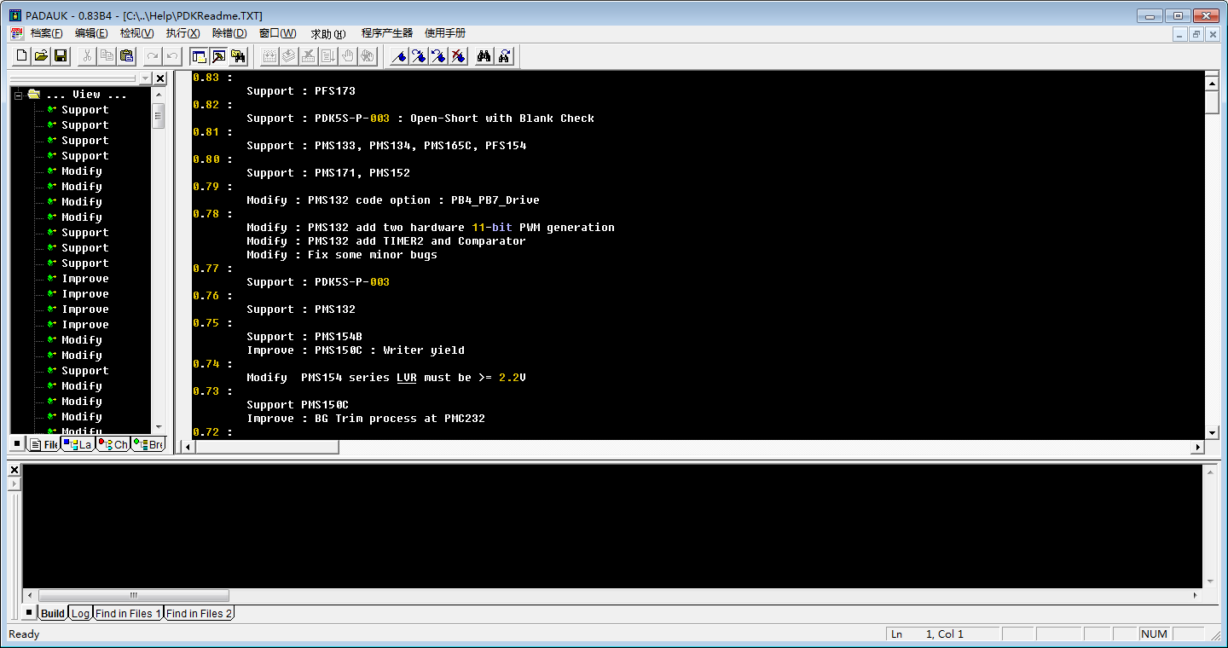Collapse the '... View ...' tree root
The width and height of the screenshot is (1228, 648).
18,95
